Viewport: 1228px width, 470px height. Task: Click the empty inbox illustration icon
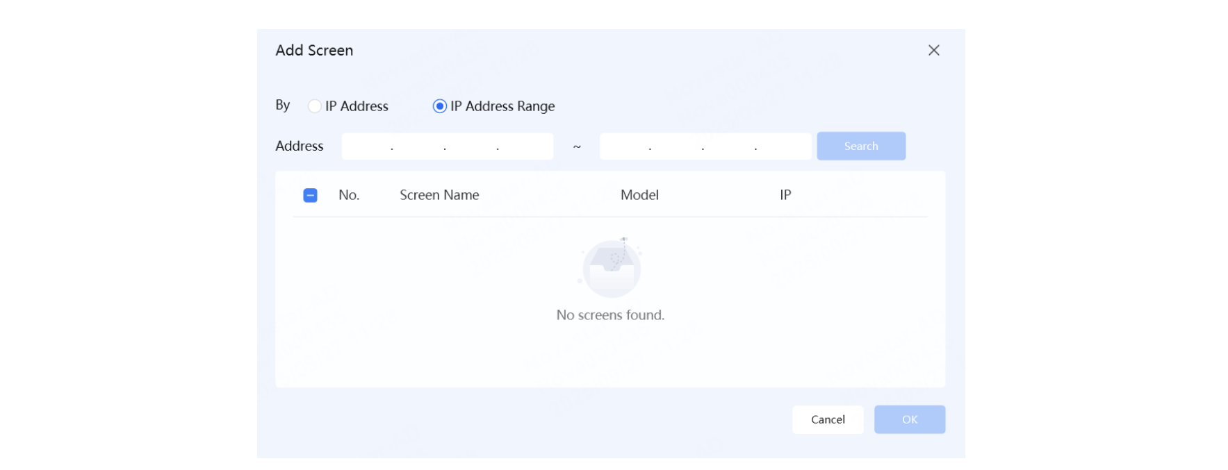tap(611, 267)
